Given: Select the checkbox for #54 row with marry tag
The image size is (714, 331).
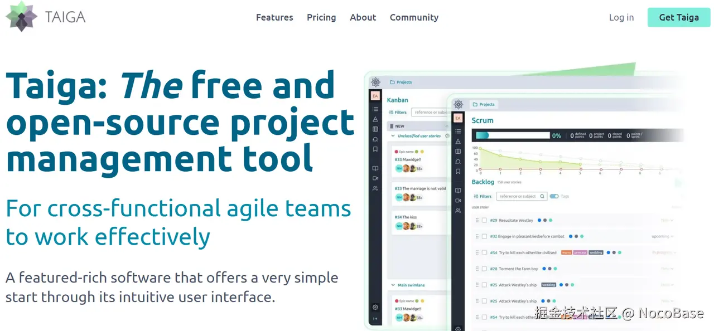Looking at the screenshot, I should [484, 252].
